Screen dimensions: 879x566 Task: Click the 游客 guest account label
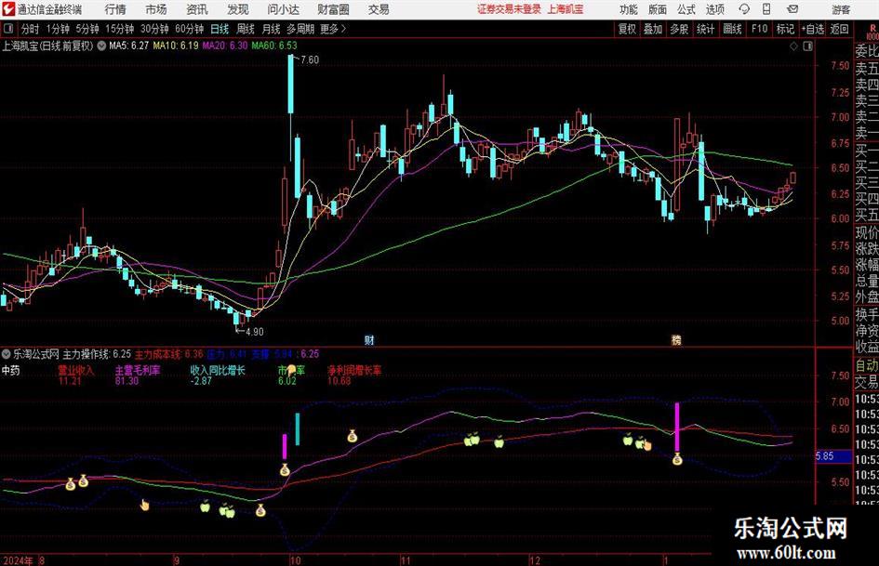click(x=841, y=9)
